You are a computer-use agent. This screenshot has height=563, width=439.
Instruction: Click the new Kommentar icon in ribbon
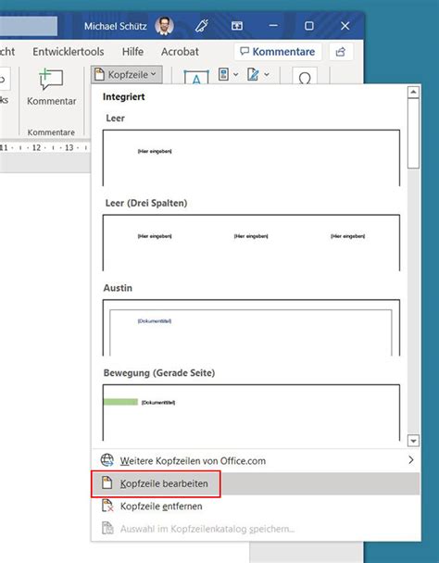[51, 79]
